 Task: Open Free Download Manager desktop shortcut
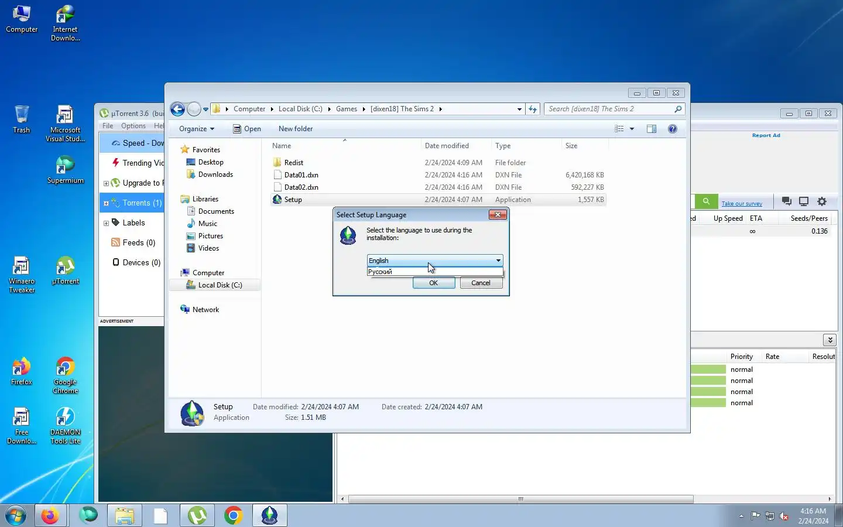tap(22, 426)
